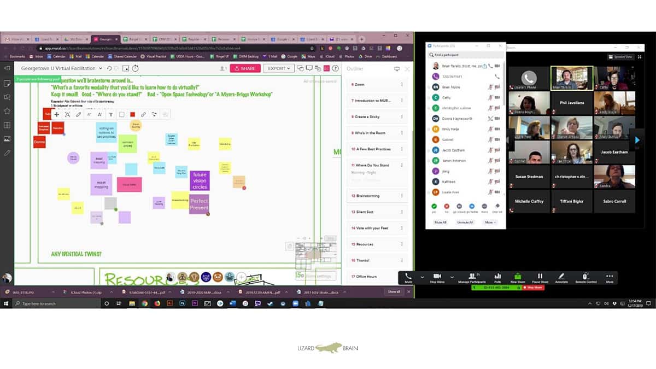Open the three-dot menu for 9 Who's in the Room
656x369 pixels.
click(402, 133)
